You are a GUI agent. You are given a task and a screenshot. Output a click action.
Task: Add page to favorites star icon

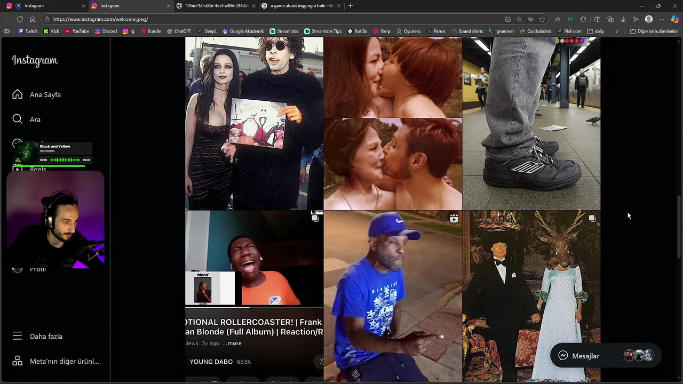pyautogui.click(x=542, y=19)
